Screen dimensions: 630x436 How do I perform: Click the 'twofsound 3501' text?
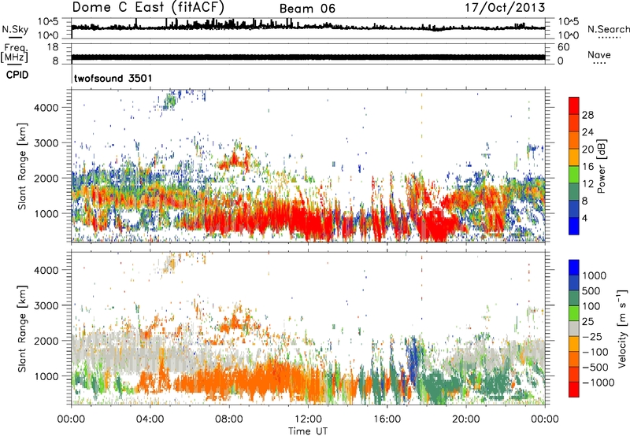tap(113, 78)
